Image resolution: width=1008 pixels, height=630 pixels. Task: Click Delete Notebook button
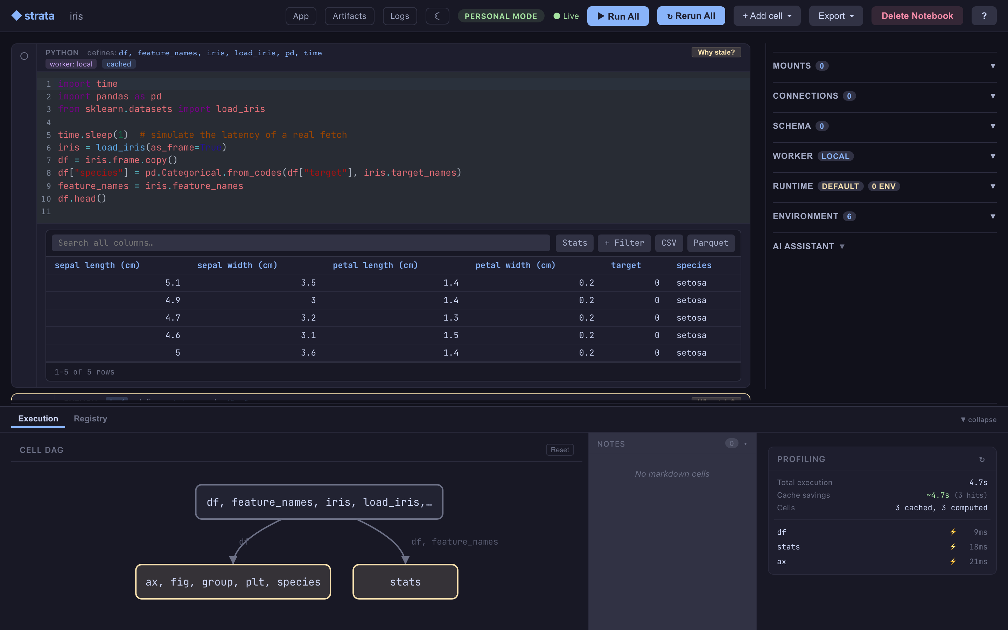pyautogui.click(x=917, y=16)
